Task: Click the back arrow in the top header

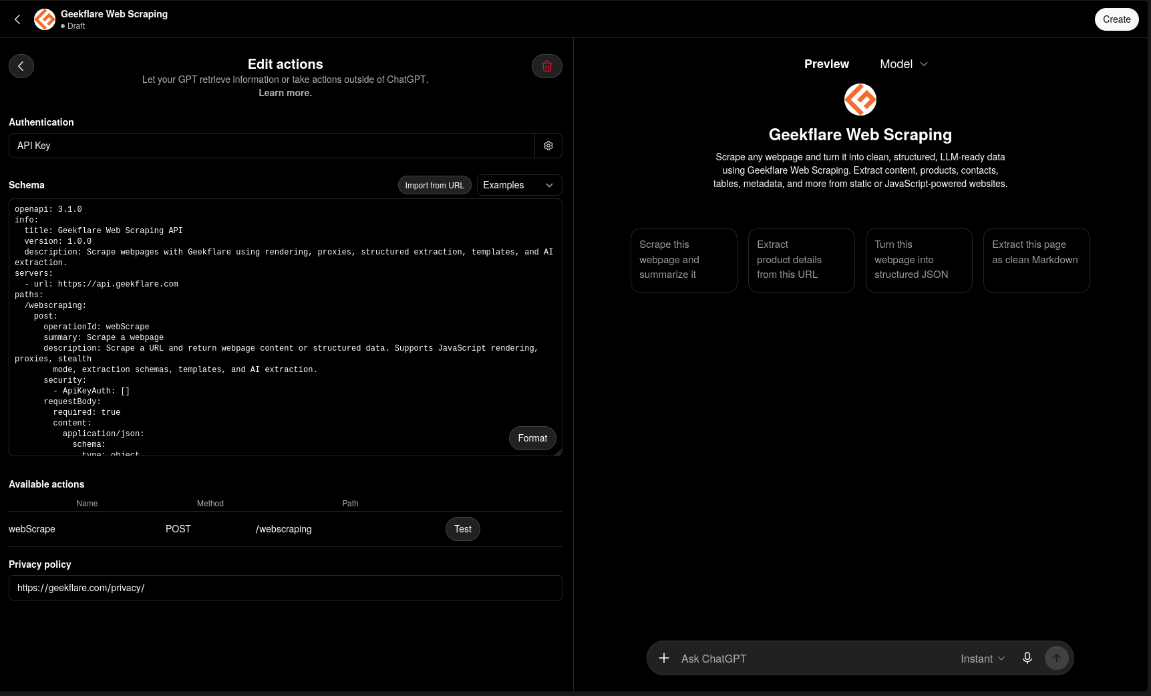Action: coord(17,19)
